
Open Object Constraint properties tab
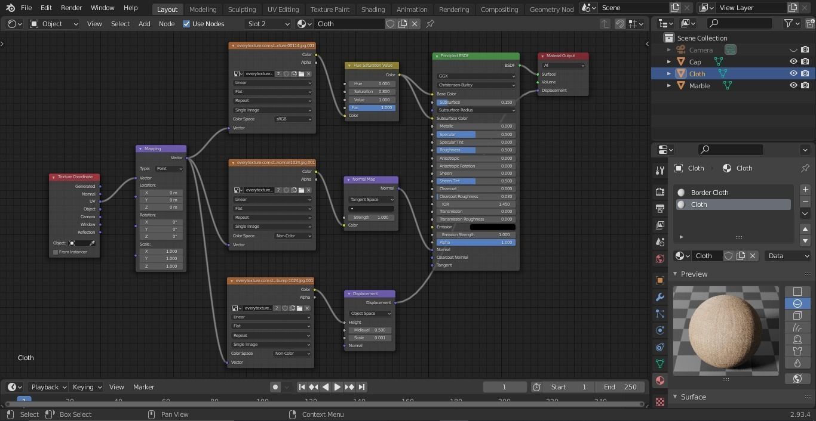tap(660, 347)
